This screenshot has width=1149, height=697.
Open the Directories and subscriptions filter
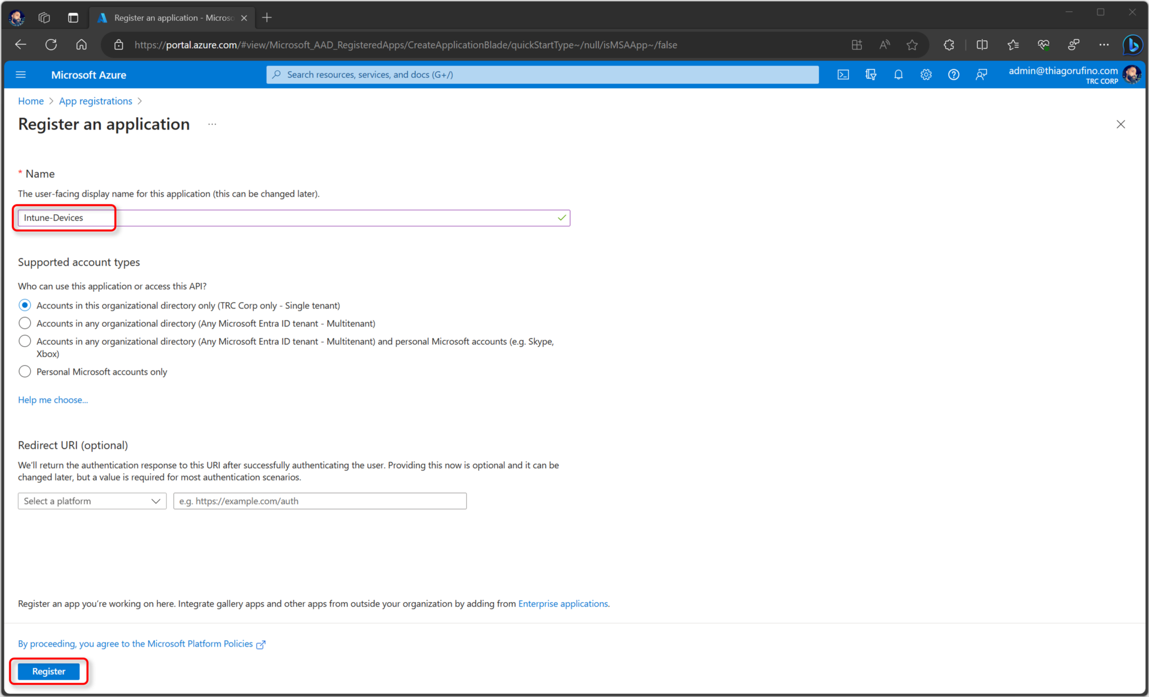pos(871,74)
